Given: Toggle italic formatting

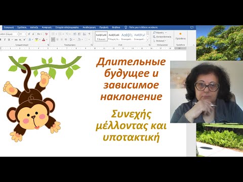Looking at the screenshot, I should click(x=5, y=39).
